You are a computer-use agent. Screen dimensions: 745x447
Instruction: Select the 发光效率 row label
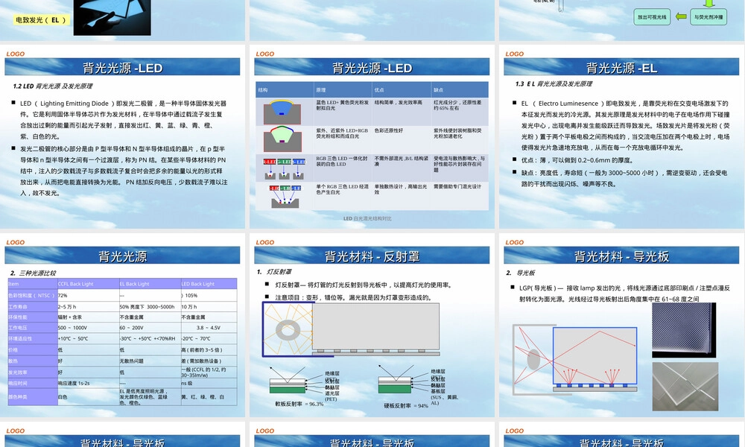pos(33,372)
